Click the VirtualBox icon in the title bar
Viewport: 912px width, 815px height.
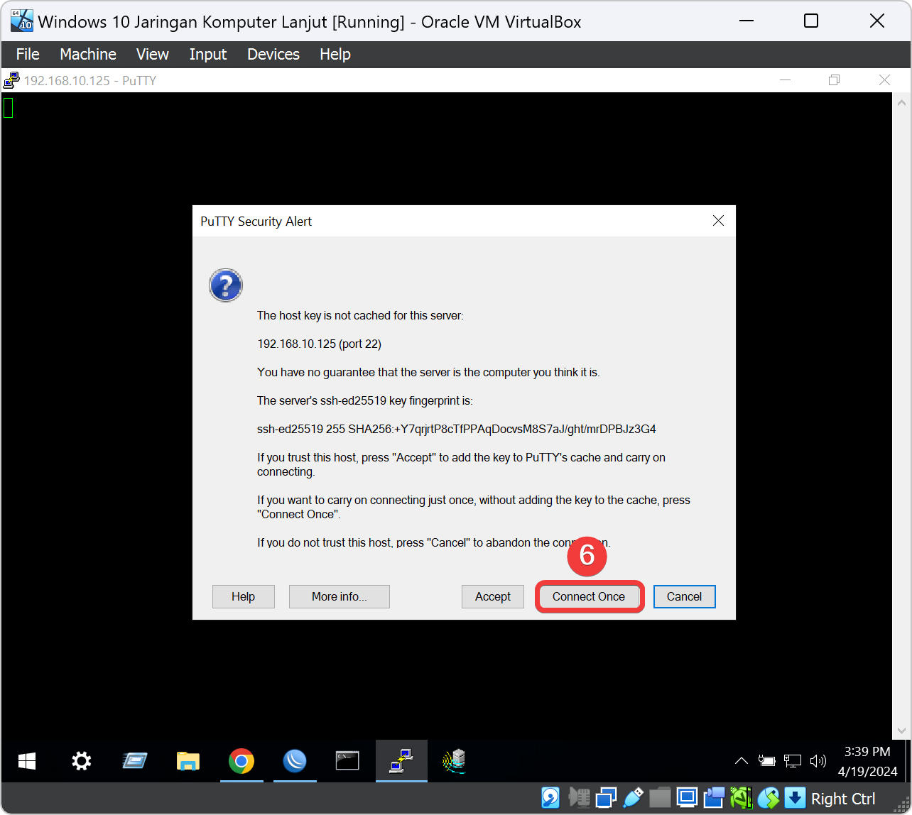(21, 21)
